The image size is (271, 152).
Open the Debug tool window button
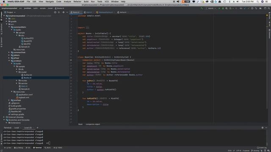[x=19, y=148]
